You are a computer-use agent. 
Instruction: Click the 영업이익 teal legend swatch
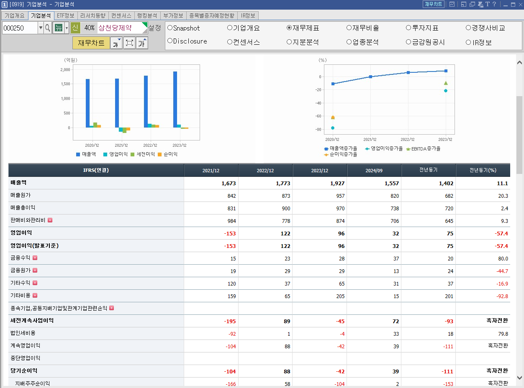coord(105,154)
